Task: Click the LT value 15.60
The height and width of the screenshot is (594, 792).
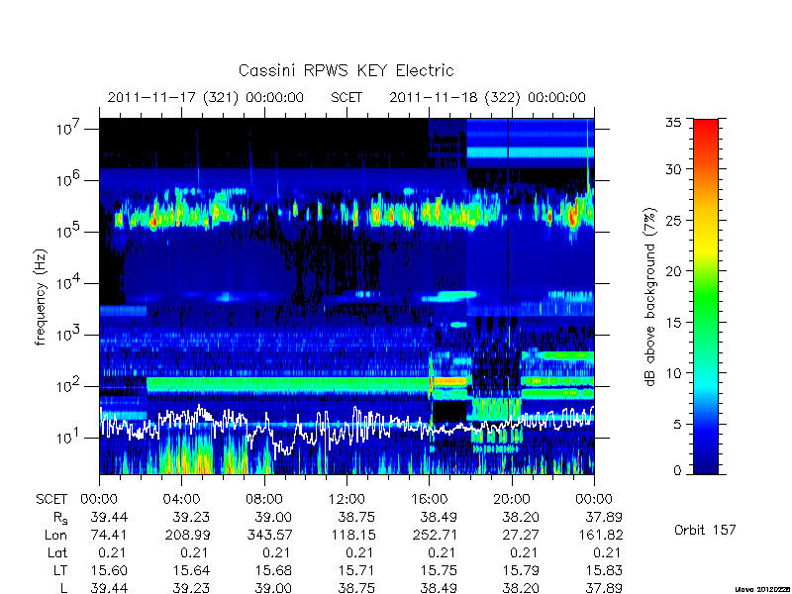Action: (109, 571)
